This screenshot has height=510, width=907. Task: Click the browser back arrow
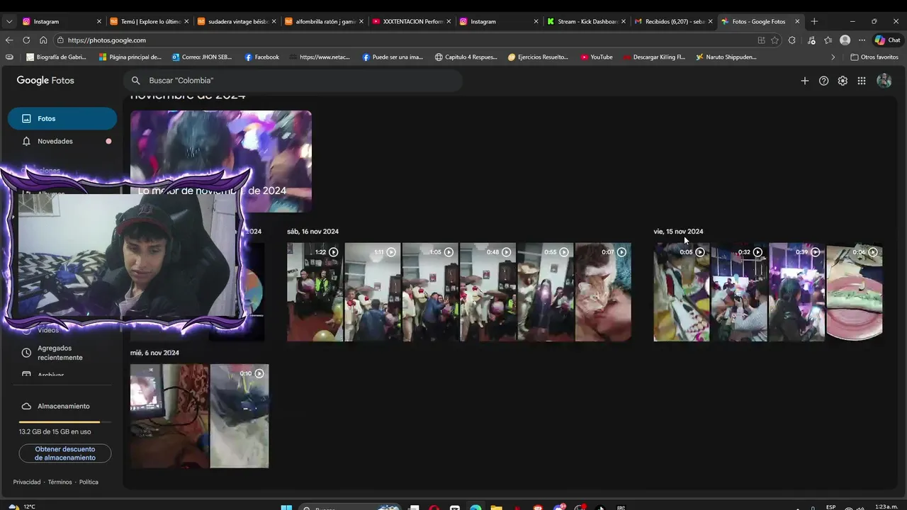coord(9,40)
